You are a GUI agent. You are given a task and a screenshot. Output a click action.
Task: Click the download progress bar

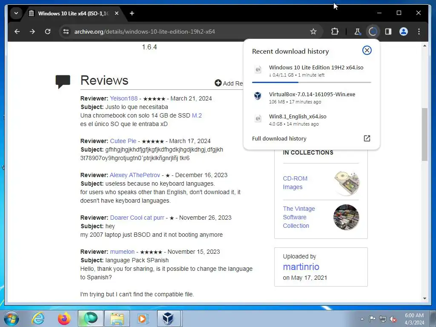point(311,82)
